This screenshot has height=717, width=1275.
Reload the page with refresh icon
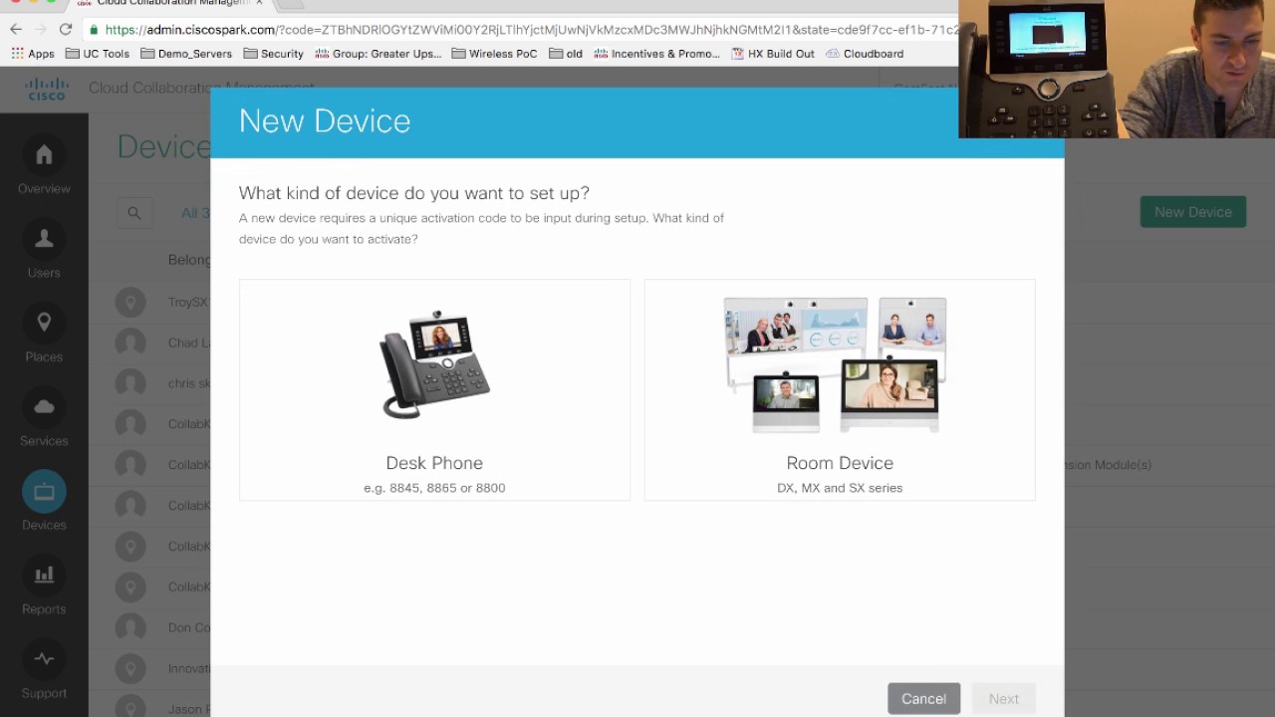click(66, 30)
